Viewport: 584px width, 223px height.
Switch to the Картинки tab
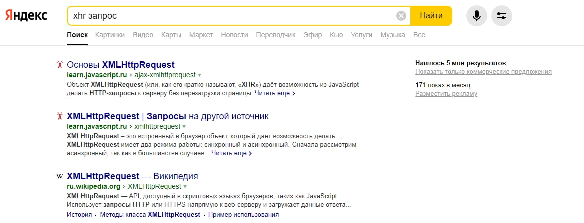(110, 35)
